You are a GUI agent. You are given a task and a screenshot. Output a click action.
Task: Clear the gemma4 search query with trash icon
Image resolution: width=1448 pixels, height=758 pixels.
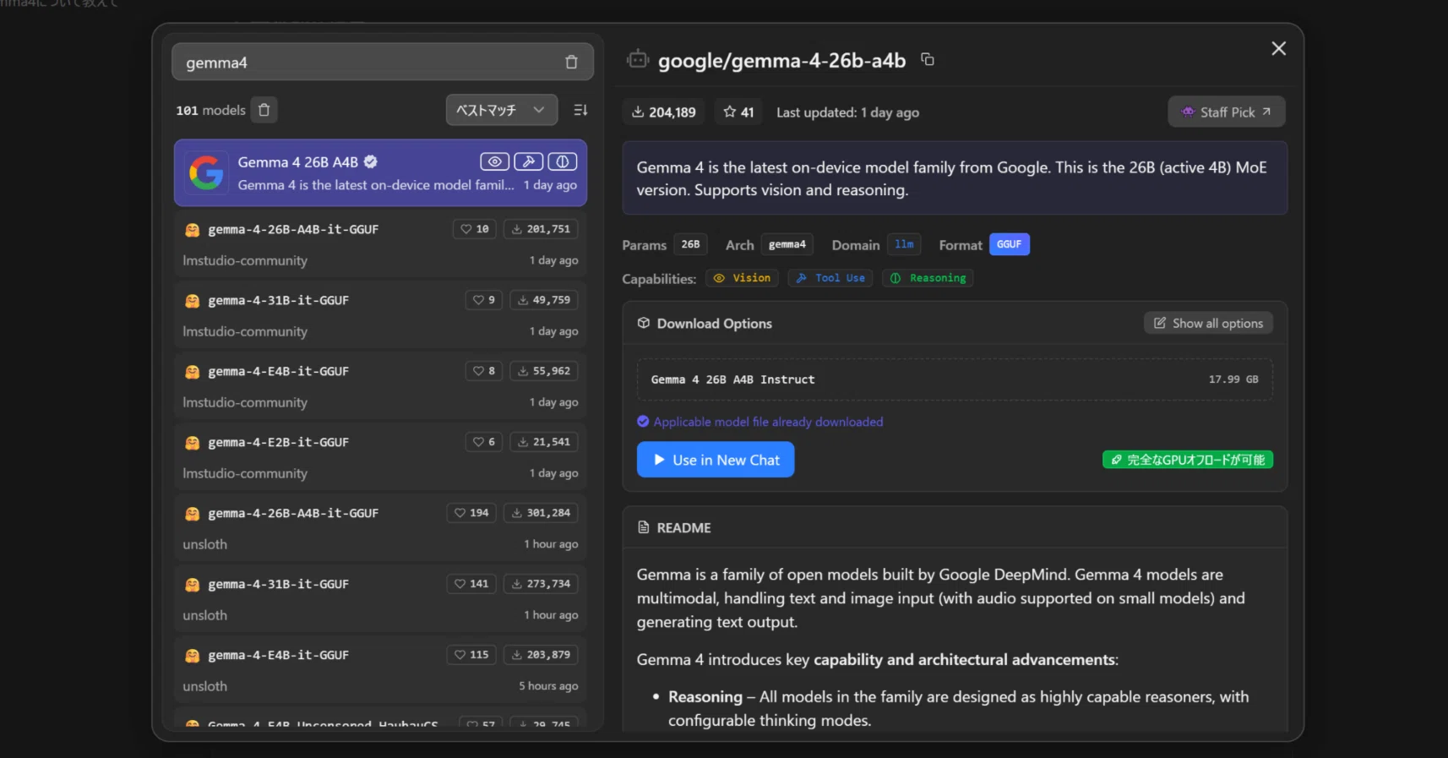pos(571,63)
